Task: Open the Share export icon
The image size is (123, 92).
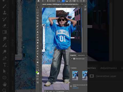Action: coord(70,1)
